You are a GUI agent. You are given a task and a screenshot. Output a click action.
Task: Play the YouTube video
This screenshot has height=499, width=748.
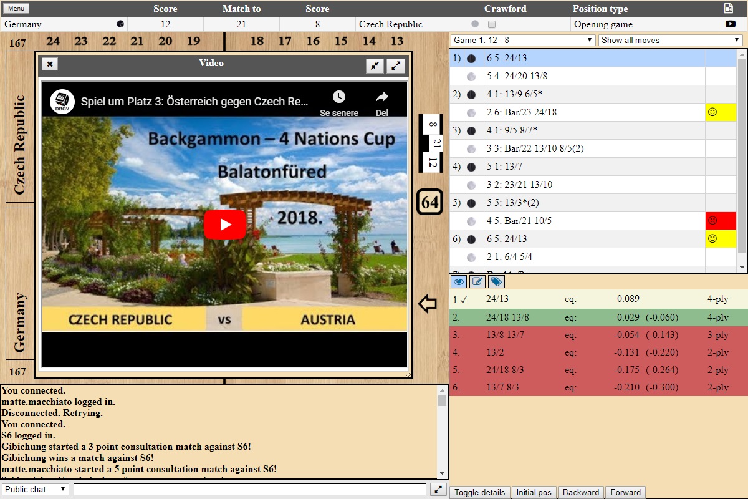tap(225, 225)
